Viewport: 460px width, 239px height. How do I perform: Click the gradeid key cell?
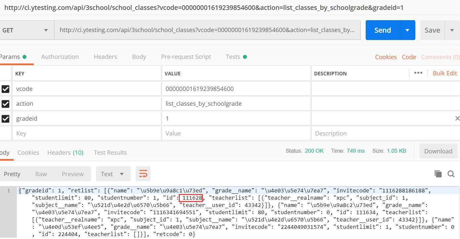tap(87, 118)
